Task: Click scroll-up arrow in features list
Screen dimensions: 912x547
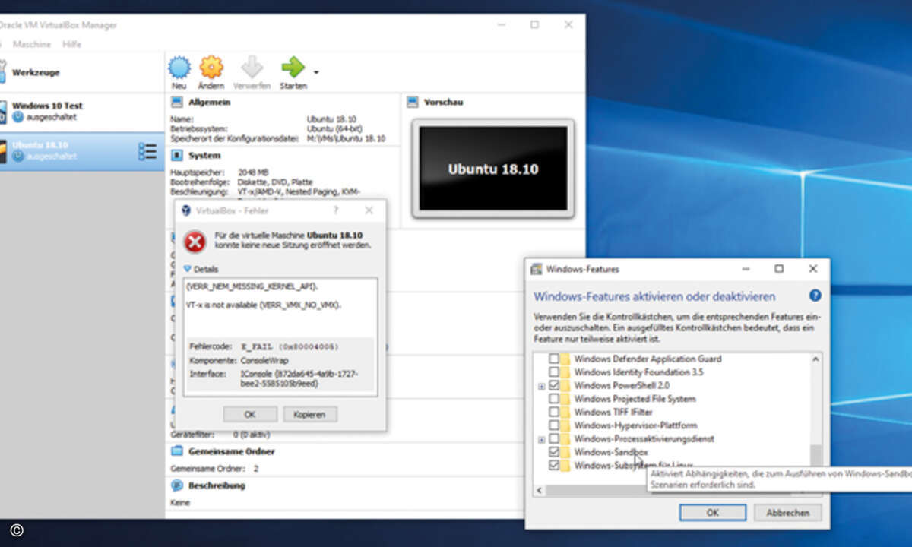Action: [815, 359]
